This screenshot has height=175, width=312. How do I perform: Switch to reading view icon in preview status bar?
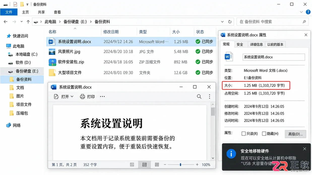pyautogui.click(x=132, y=165)
